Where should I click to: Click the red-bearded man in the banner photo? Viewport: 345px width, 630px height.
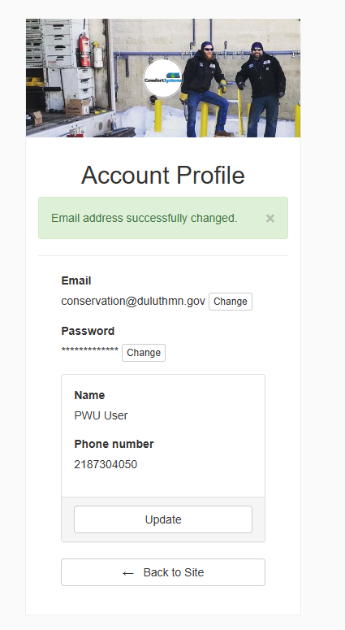205,89
